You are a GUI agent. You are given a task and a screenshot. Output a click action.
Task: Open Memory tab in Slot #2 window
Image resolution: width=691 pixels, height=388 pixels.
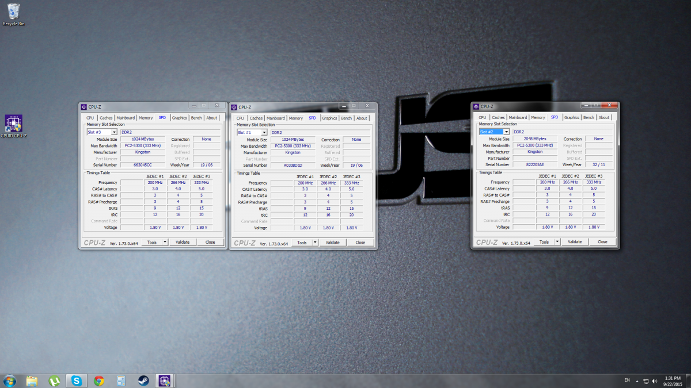coord(538,117)
